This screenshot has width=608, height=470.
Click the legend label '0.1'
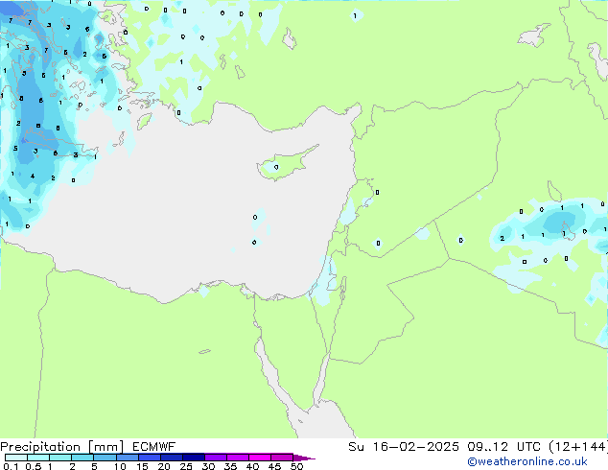point(11,466)
